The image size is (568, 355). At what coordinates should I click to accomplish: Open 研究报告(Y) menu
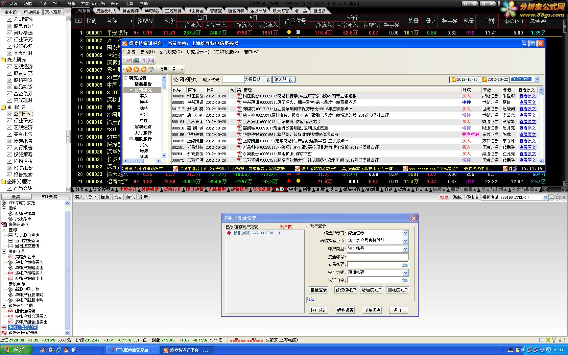198,52
